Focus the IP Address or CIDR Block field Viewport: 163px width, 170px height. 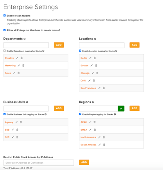click(39, 163)
